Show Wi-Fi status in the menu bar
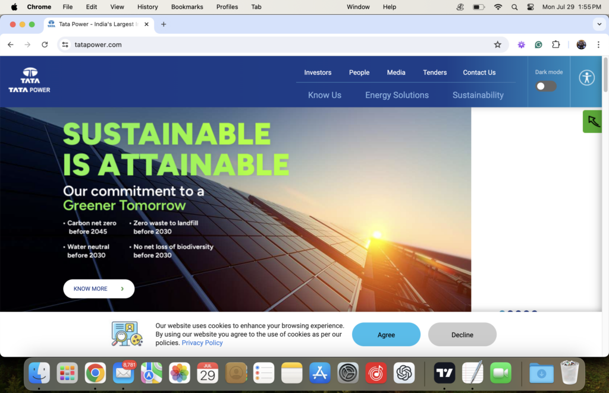Image resolution: width=609 pixels, height=393 pixels. tap(498, 7)
